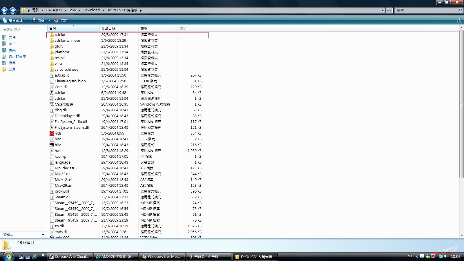The width and height of the screenshot is (464, 261).
Task: Click the Refresh button in address bar
Action: [389, 10]
